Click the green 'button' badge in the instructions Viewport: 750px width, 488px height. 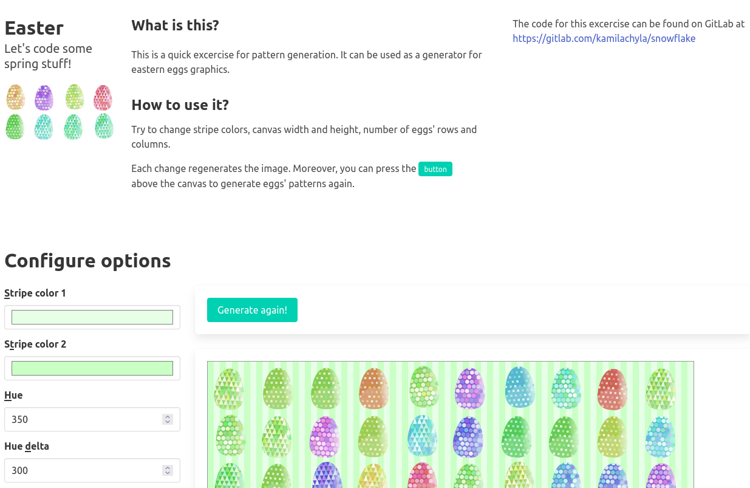435,169
